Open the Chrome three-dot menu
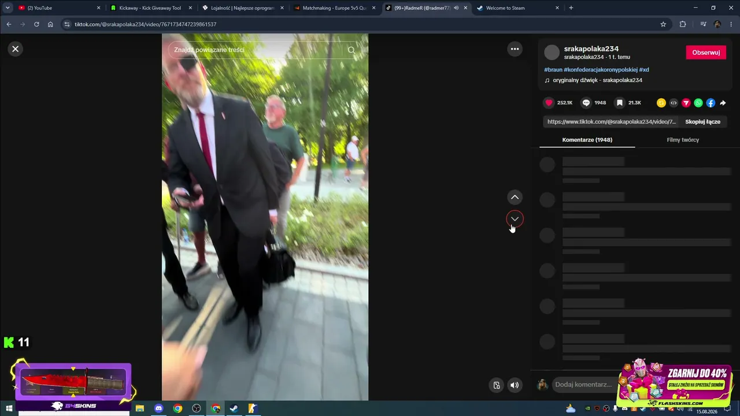 [x=731, y=24]
